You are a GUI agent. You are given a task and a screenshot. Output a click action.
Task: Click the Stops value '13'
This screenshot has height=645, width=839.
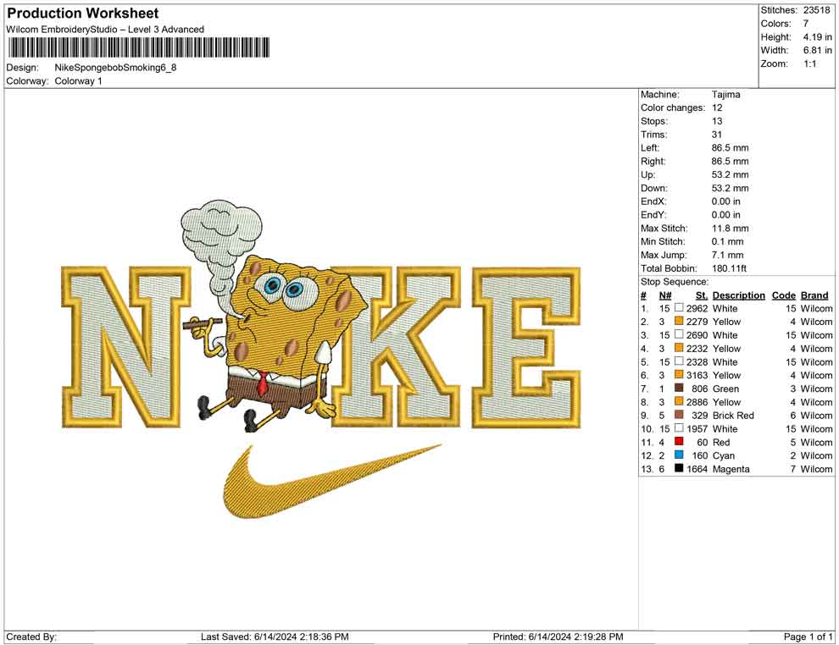pyautogui.click(x=717, y=121)
